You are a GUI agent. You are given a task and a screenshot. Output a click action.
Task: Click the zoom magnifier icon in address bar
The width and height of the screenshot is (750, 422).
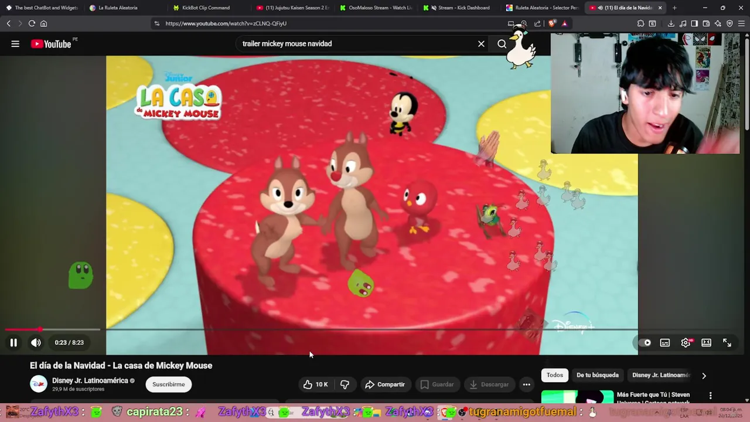[524, 23]
